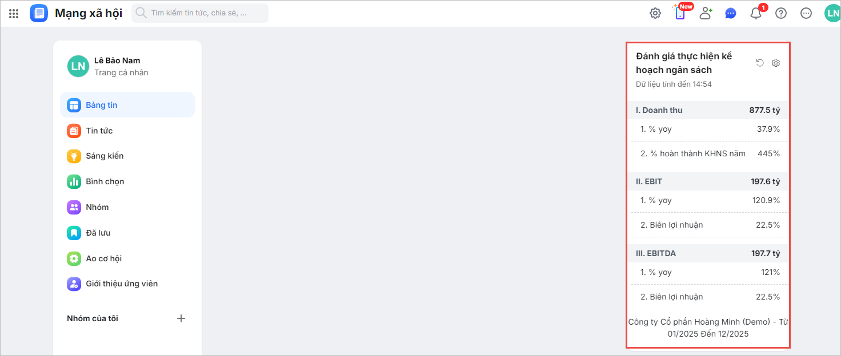This screenshot has width=841, height=356.
Task: Open notifications bell with 1 badge
Action: (x=756, y=13)
